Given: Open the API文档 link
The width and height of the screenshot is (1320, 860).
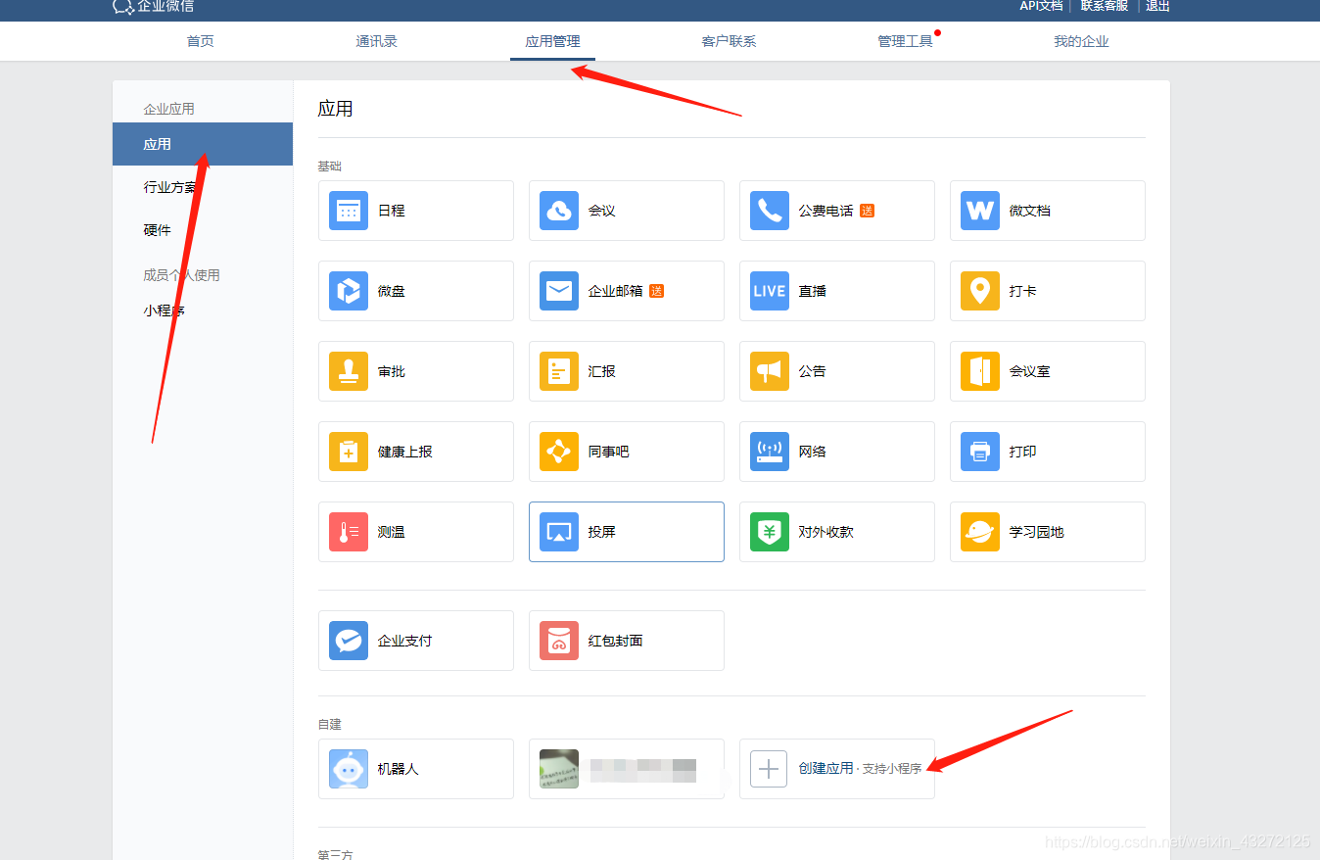Looking at the screenshot, I should pyautogui.click(x=1041, y=6).
